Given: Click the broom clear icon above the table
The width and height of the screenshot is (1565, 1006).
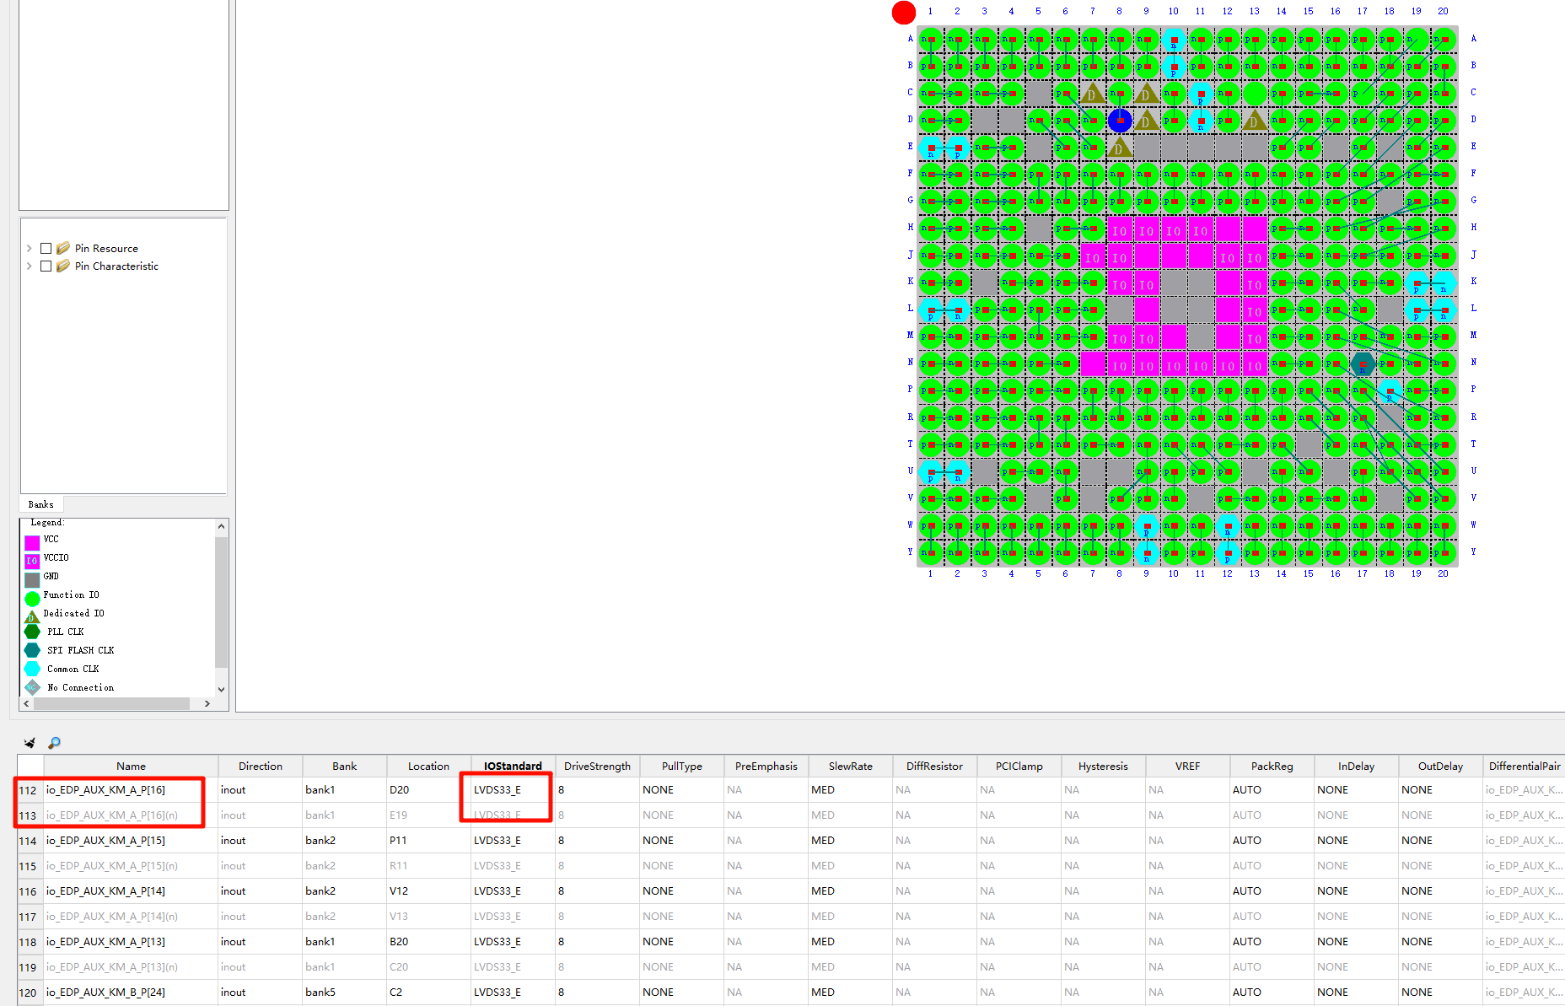Looking at the screenshot, I should (30, 743).
